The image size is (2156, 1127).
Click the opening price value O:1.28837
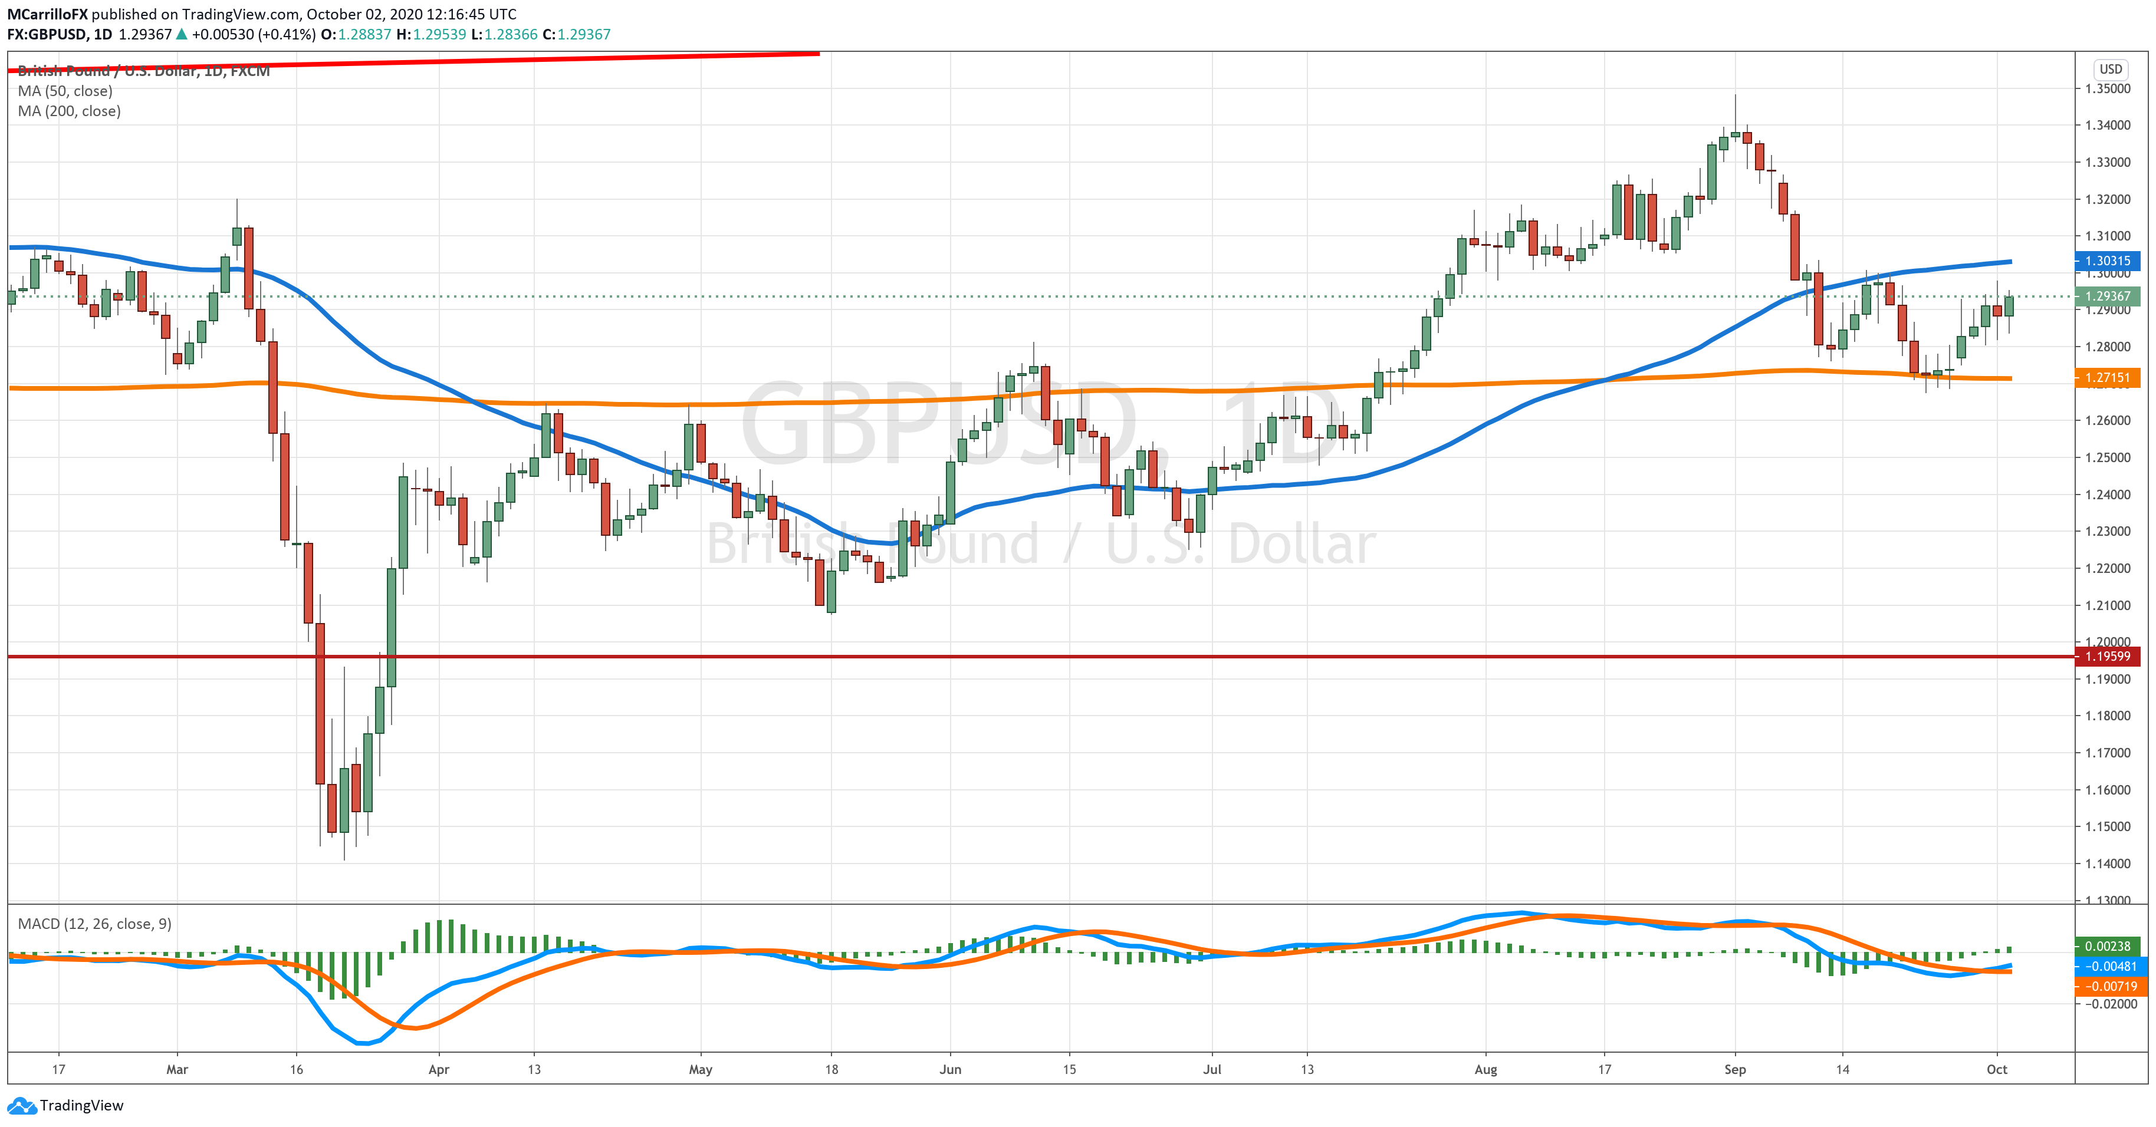pos(357,34)
